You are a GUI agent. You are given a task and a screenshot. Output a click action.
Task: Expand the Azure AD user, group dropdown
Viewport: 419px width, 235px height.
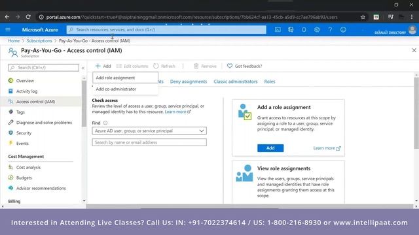click(x=149, y=131)
